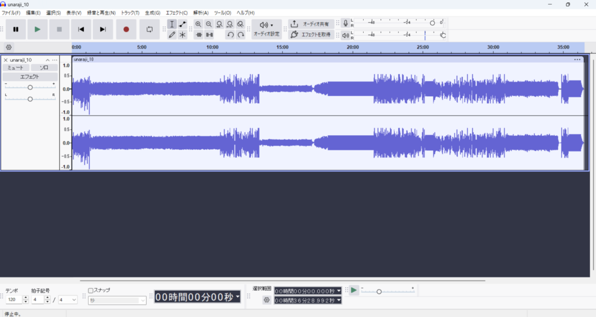This screenshot has width=596, height=317.
Task: Open the unaraji_10 track options menu
Action: coord(55,60)
